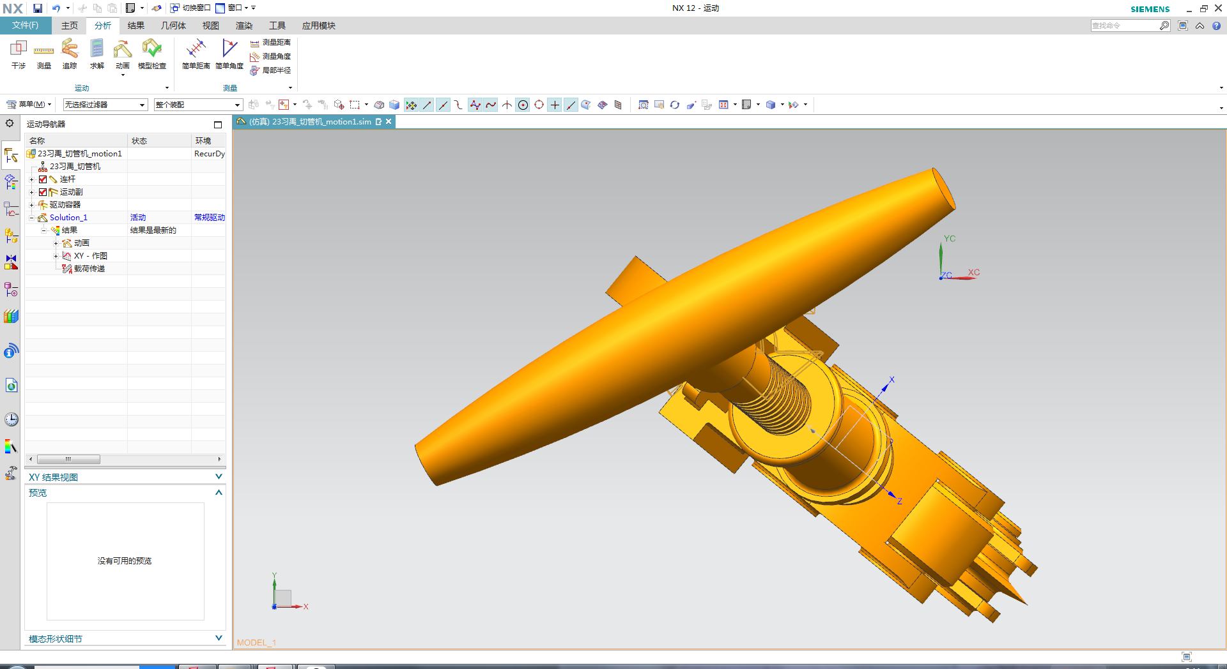Click the Save icon in quick access toolbar
Viewport: 1227px width, 669px height.
[x=38, y=8]
